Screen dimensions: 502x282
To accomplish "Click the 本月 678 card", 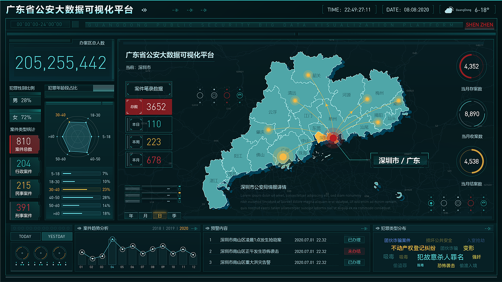I will click(149, 160).
